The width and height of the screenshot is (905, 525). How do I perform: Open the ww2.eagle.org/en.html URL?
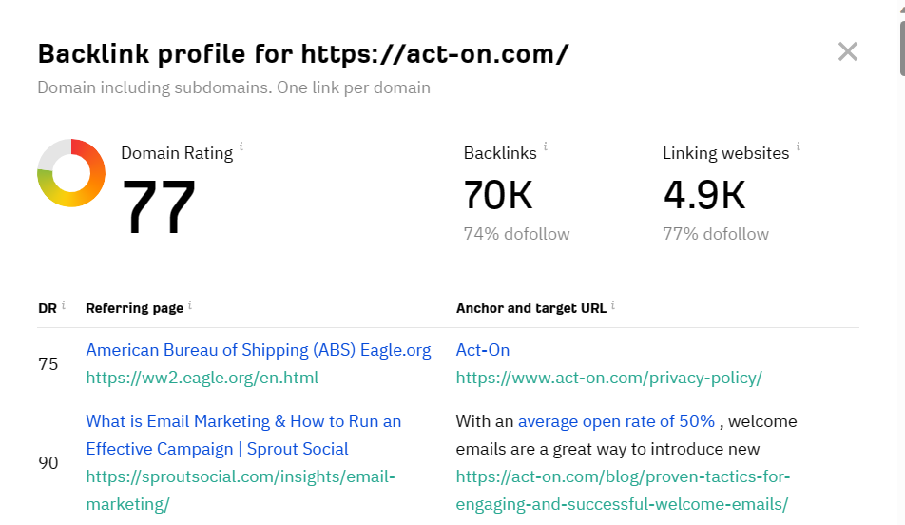(x=202, y=378)
